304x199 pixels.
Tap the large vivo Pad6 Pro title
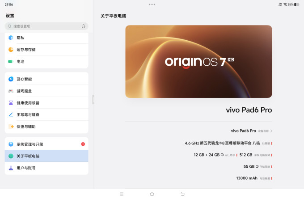pyautogui.click(x=249, y=110)
